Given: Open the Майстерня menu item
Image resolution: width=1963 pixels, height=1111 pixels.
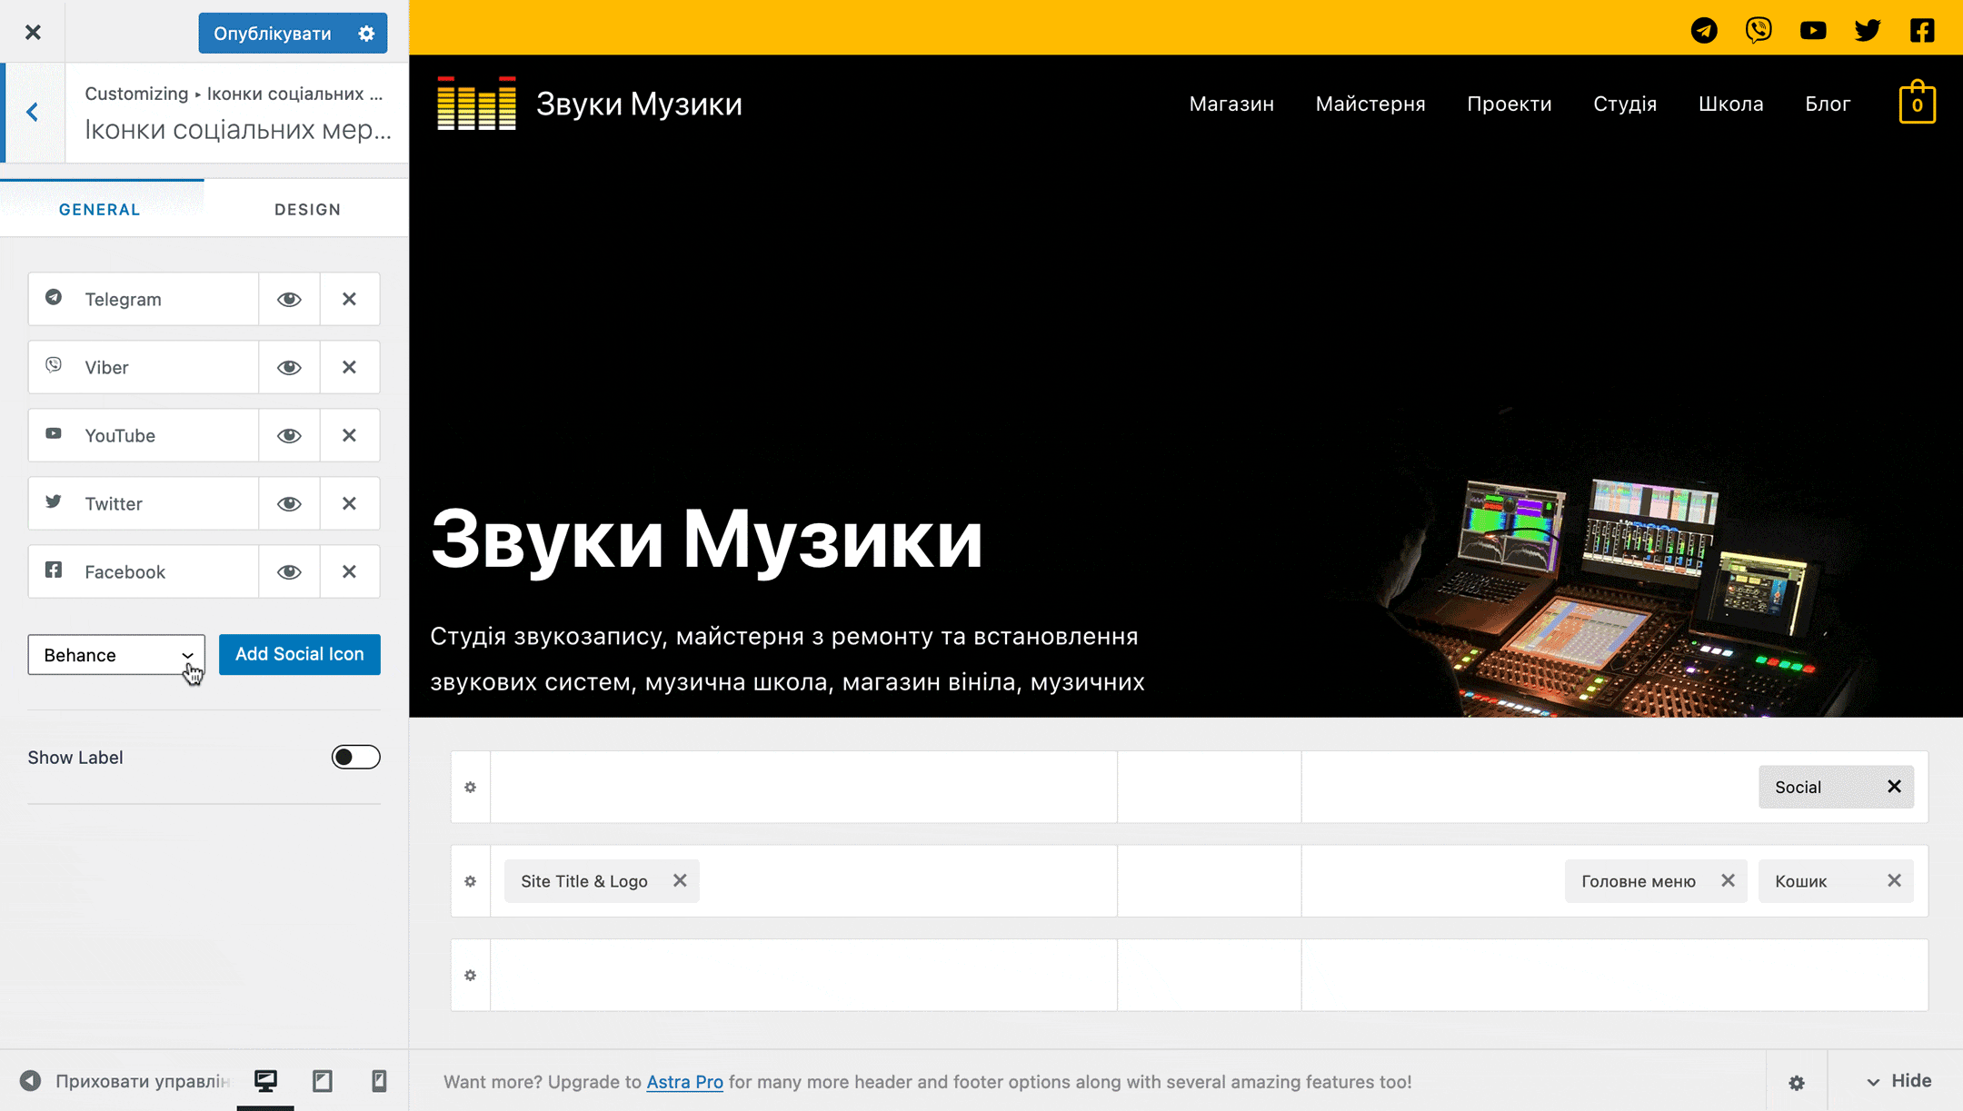Looking at the screenshot, I should pyautogui.click(x=1370, y=104).
